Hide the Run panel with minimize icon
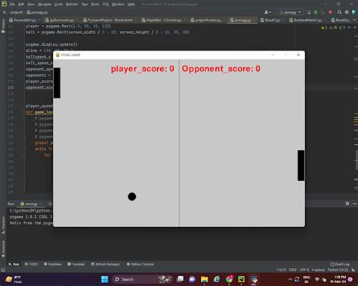The width and height of the screenshot is (358, 286). pyautogui.click(x=354, y=204)
